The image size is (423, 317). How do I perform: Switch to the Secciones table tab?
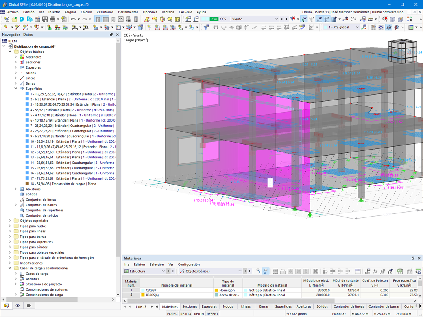(190, 306)
